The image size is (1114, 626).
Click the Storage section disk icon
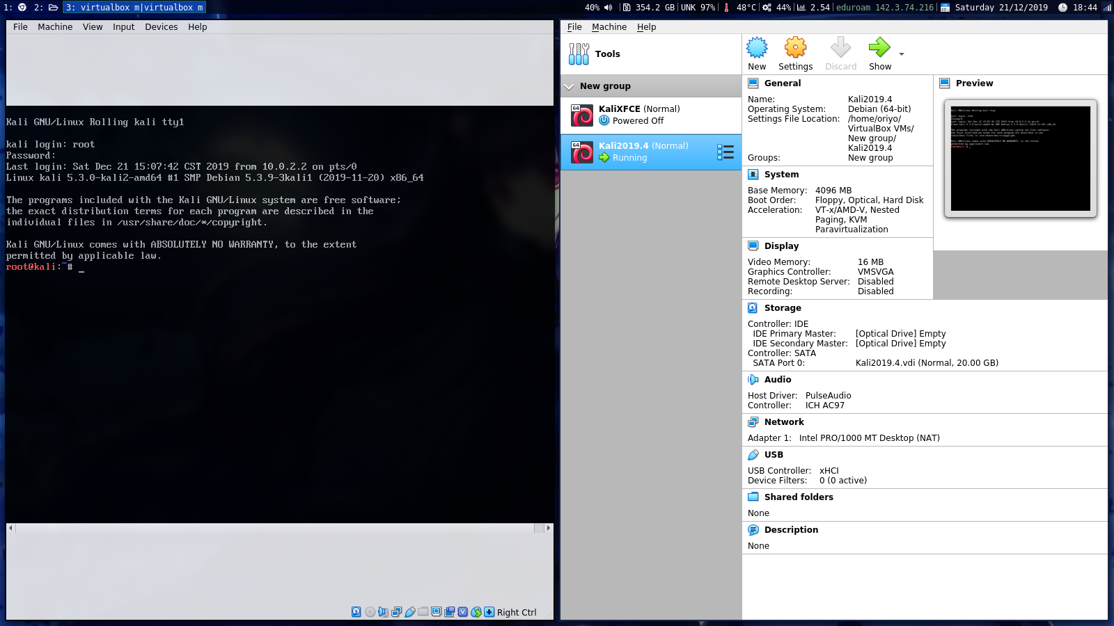click(753, 308)
